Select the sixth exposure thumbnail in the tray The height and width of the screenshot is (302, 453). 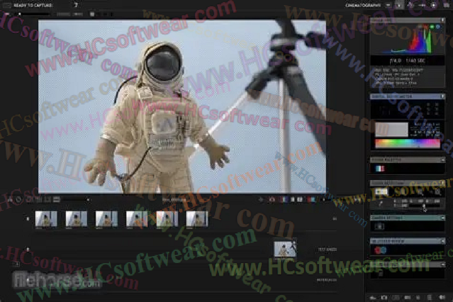pos(198,219)
